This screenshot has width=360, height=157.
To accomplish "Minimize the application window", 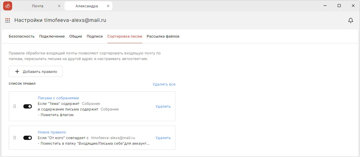I will click(325, 6).
